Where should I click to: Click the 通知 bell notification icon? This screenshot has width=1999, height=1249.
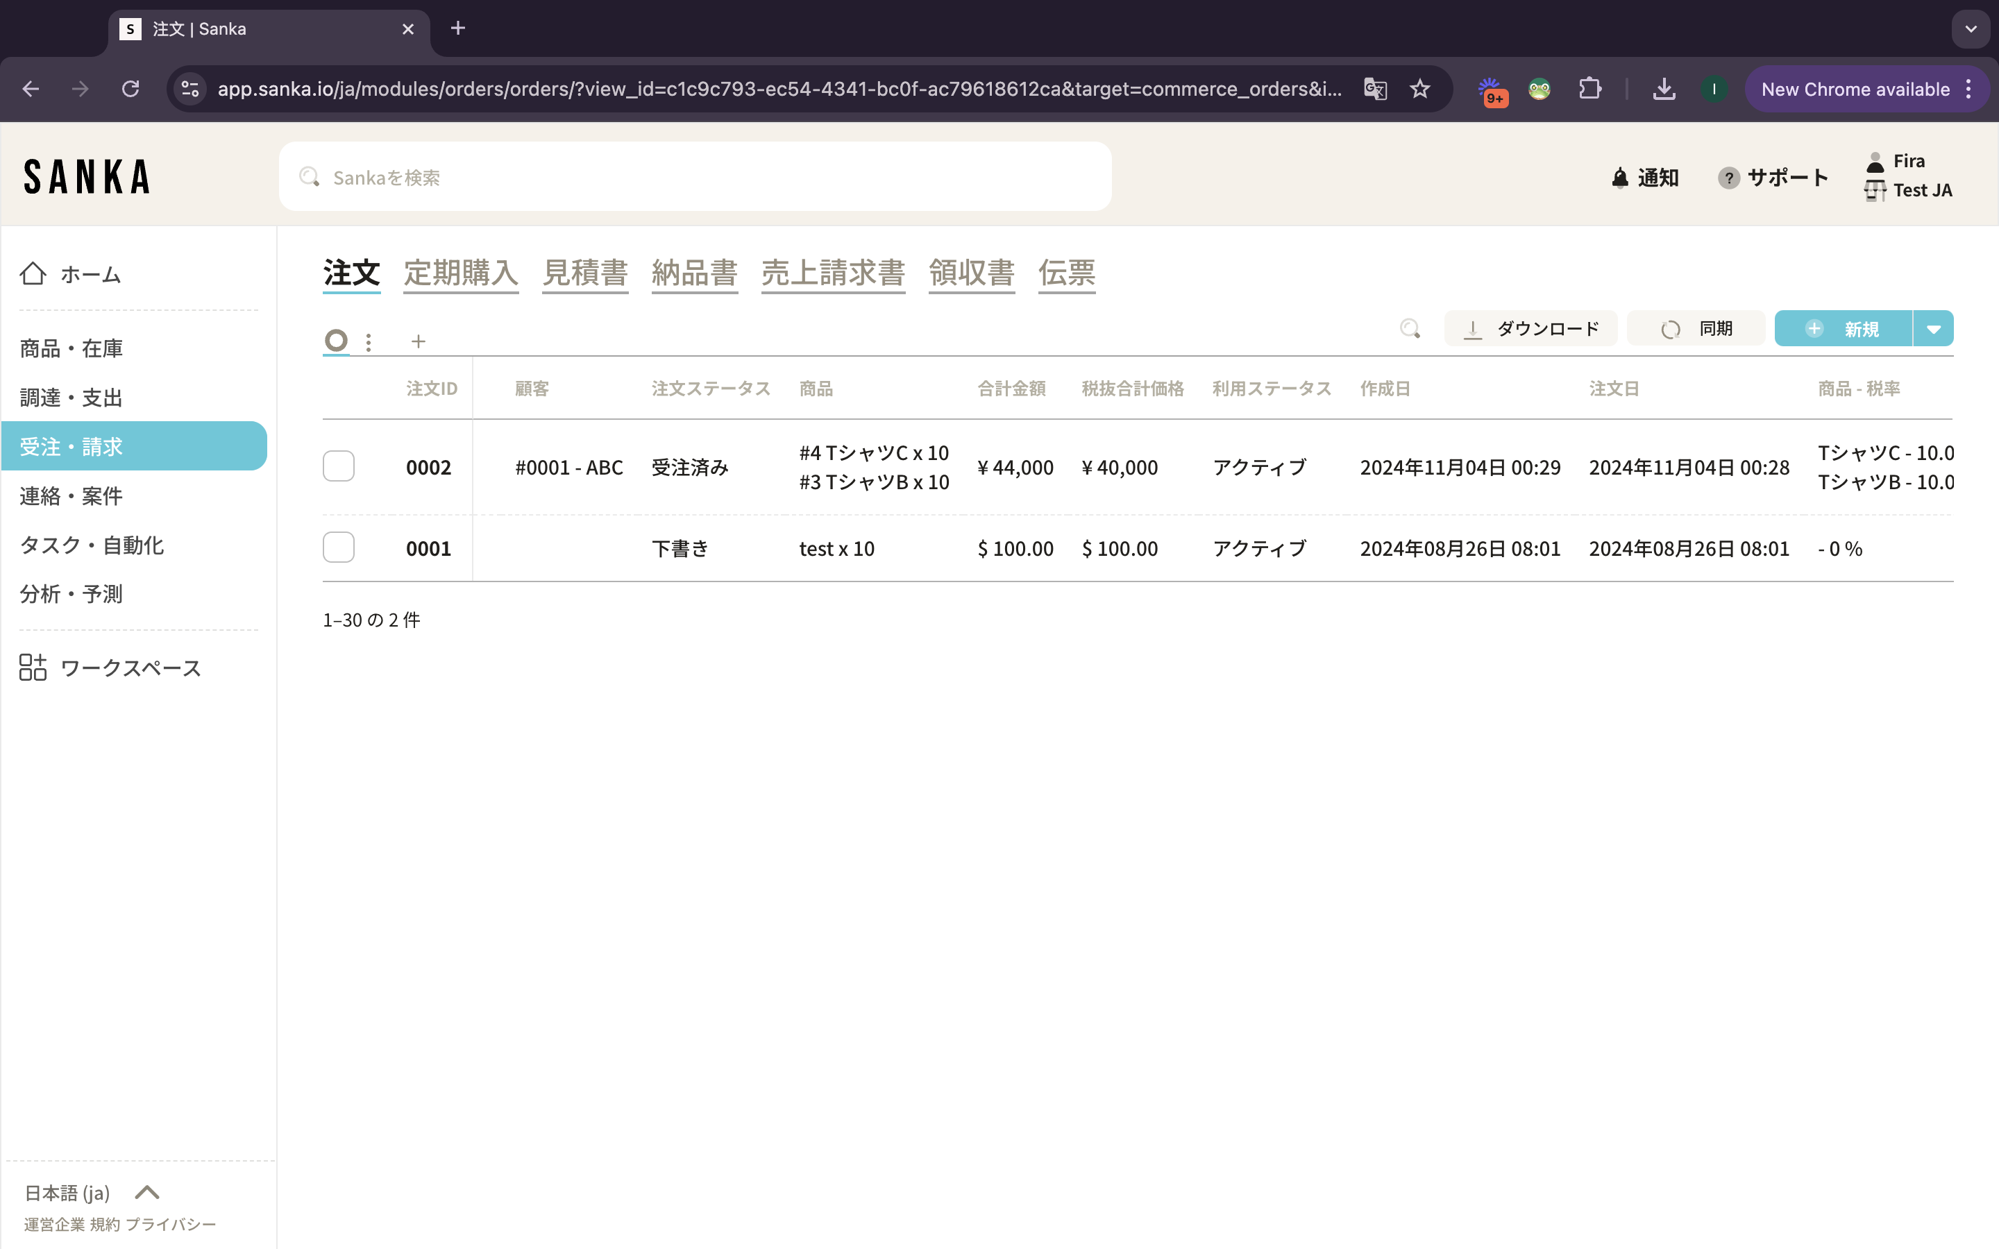pos(1620,178)
